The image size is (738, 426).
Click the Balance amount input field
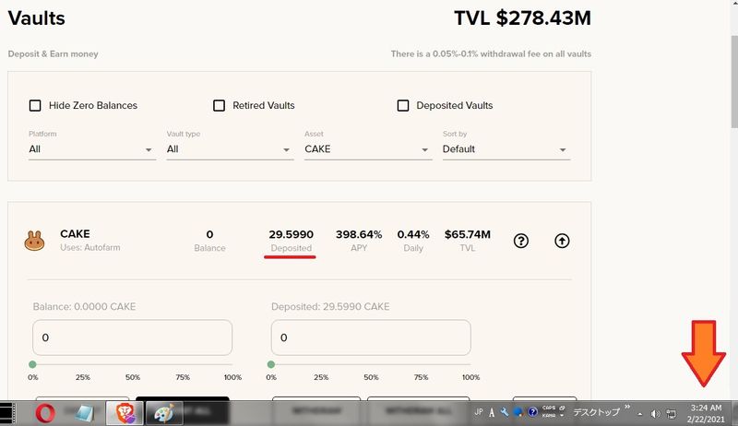(132, 337)
